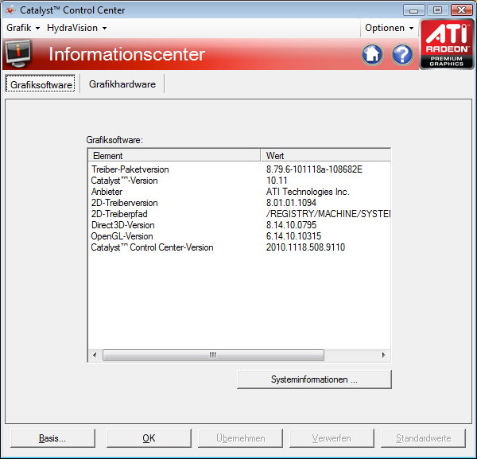Click the scrollbar right arrow
Screen dimensions: 477x459
click(x=383, y=355)
